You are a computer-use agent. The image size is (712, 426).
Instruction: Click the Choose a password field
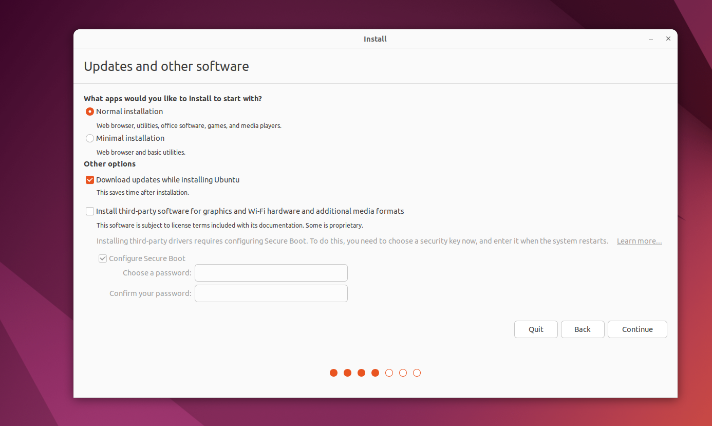pos(271,273)
